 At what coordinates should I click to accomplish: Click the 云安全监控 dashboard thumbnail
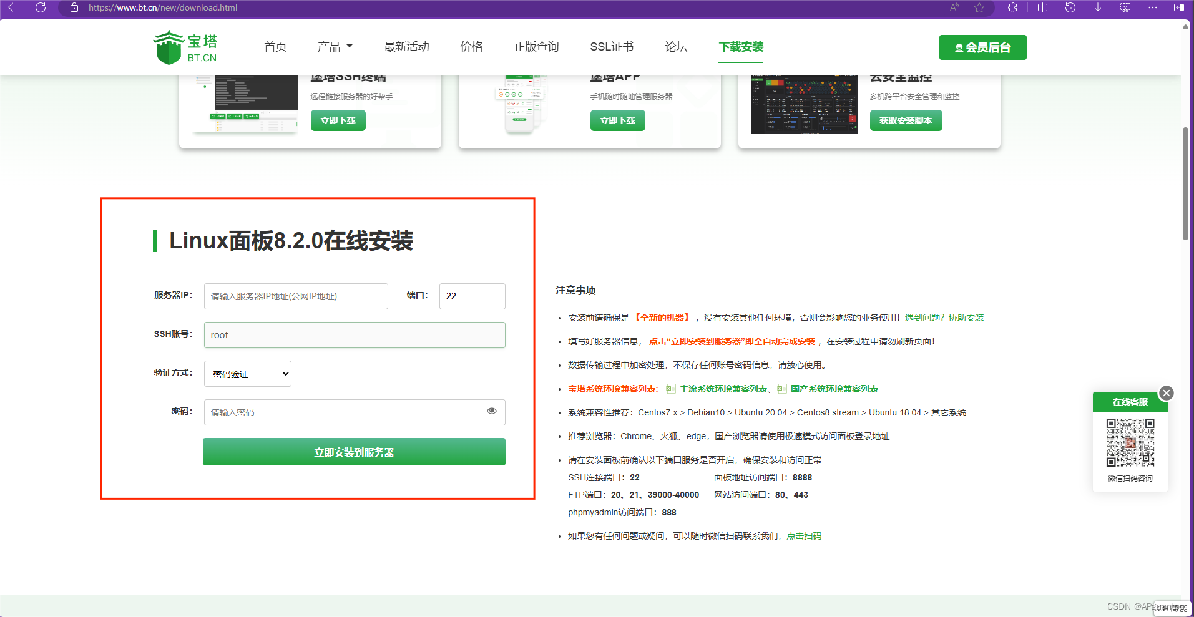804,104
